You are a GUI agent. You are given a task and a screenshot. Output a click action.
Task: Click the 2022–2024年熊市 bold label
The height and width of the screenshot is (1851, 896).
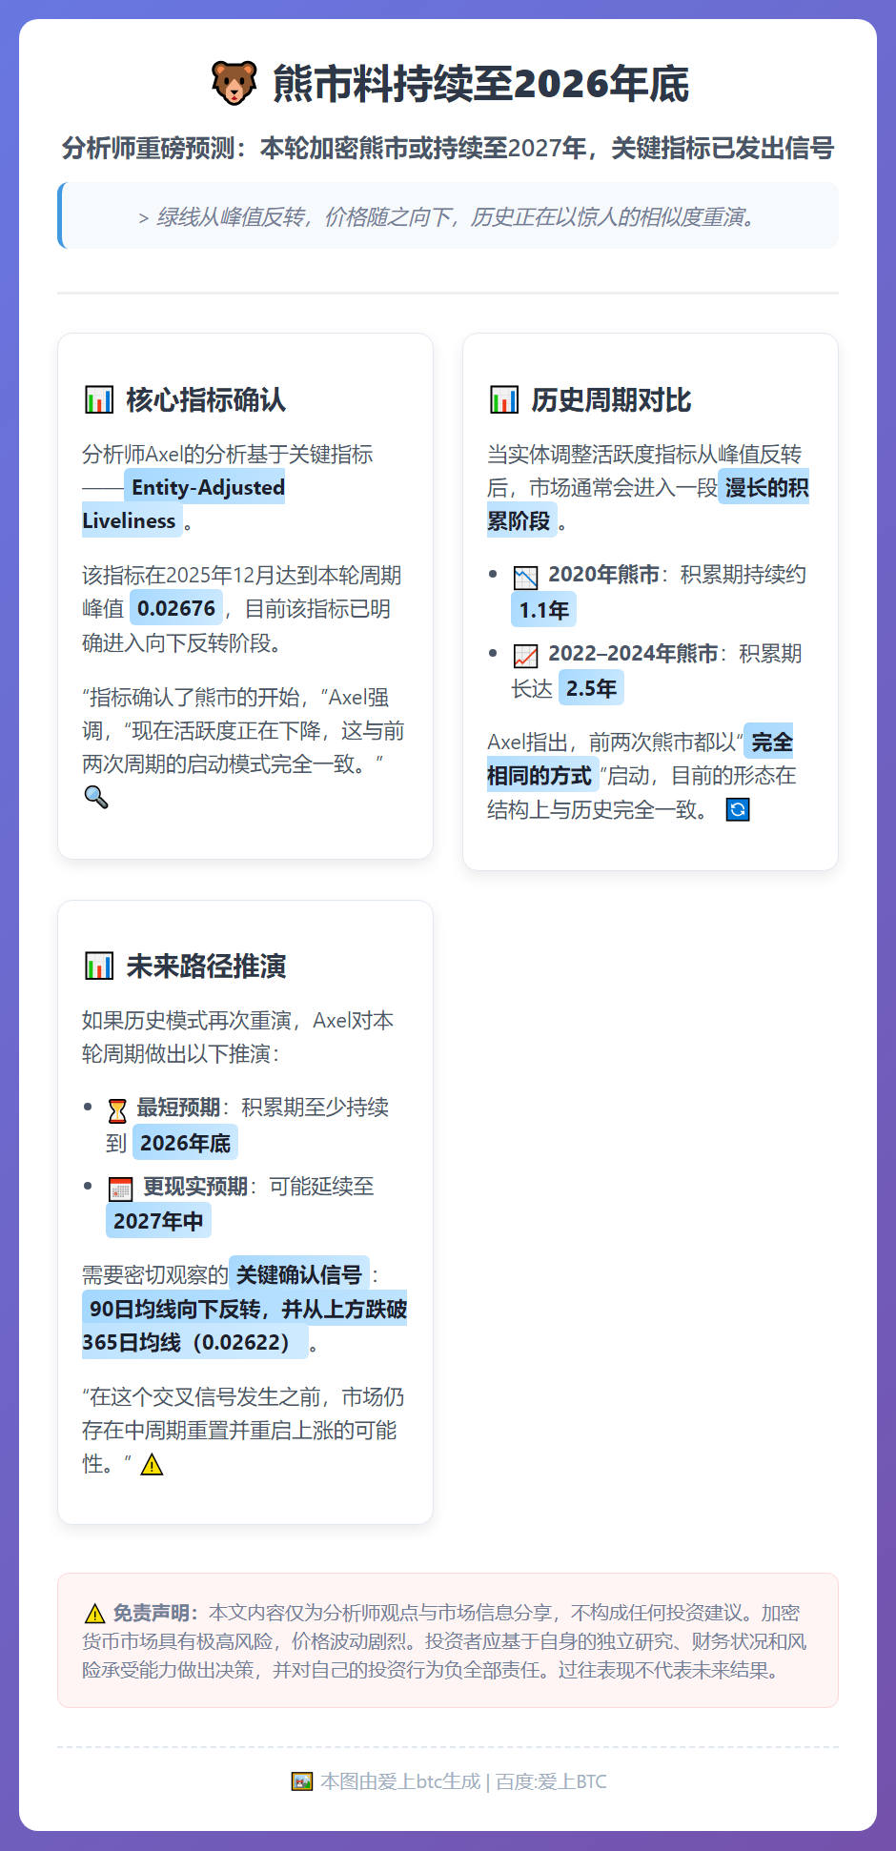[x=634, y=653]
